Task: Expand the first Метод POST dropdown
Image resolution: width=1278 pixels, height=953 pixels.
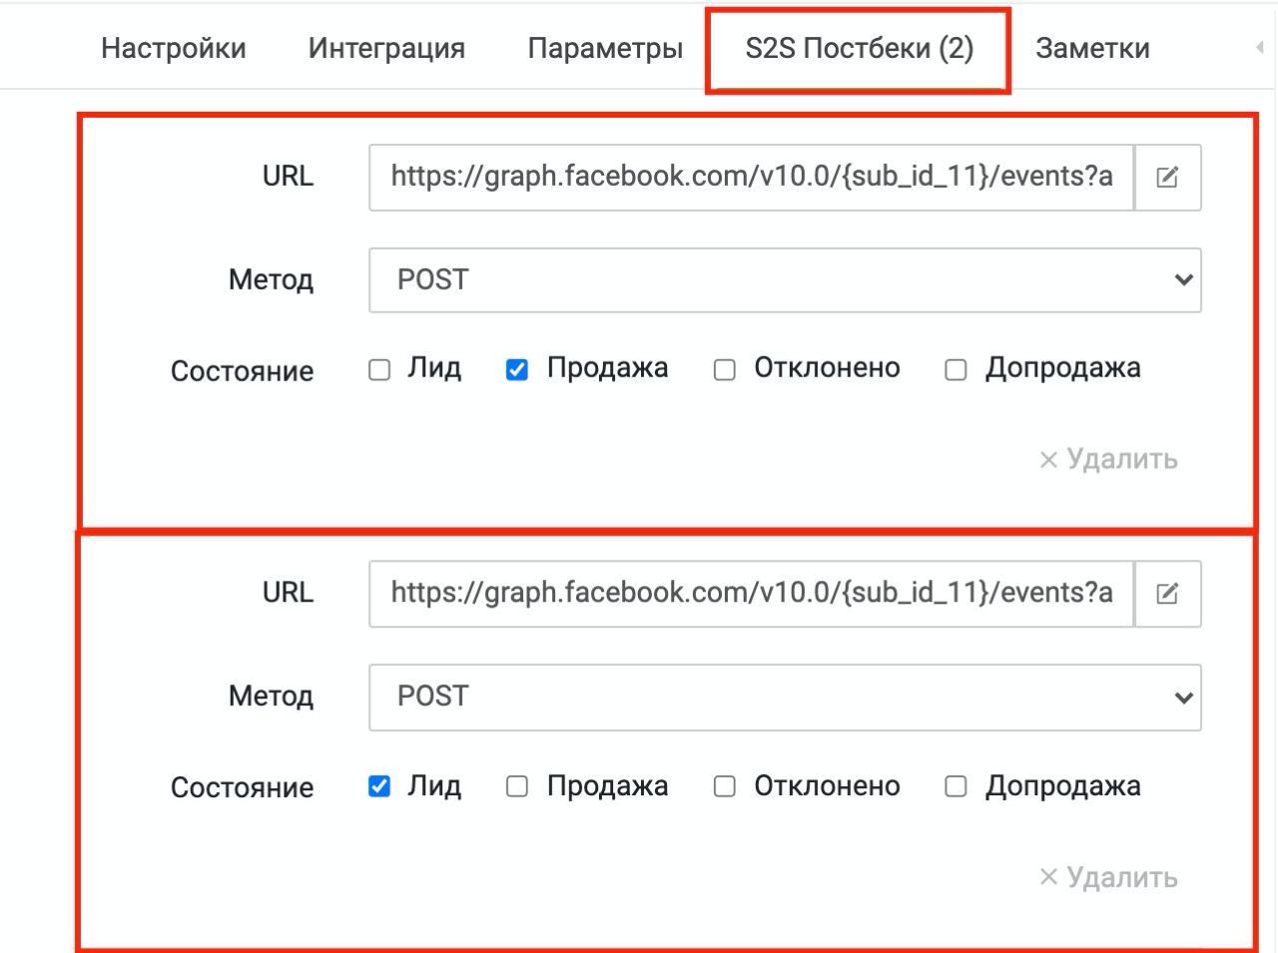Action: pyautogui.click(x=785, y=280)
